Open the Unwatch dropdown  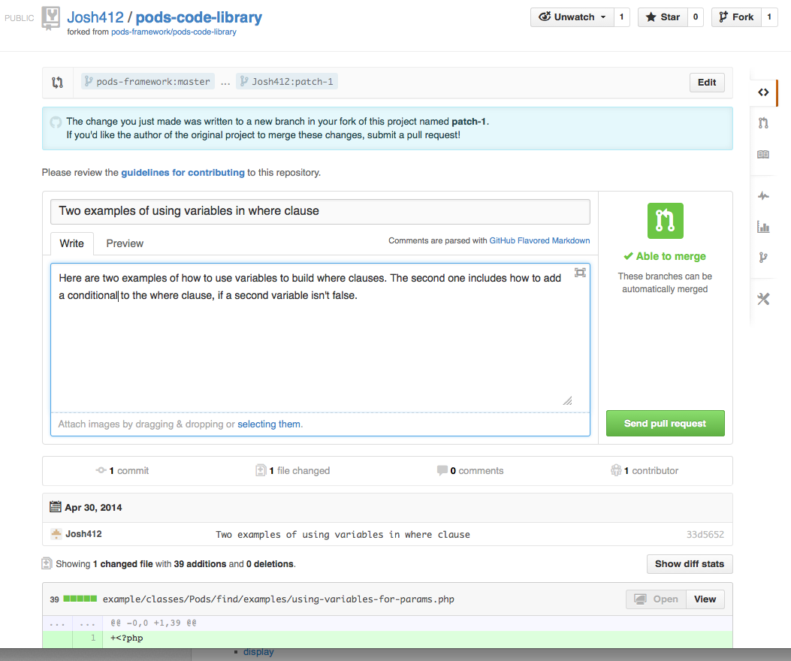click(x=572, y=17)
